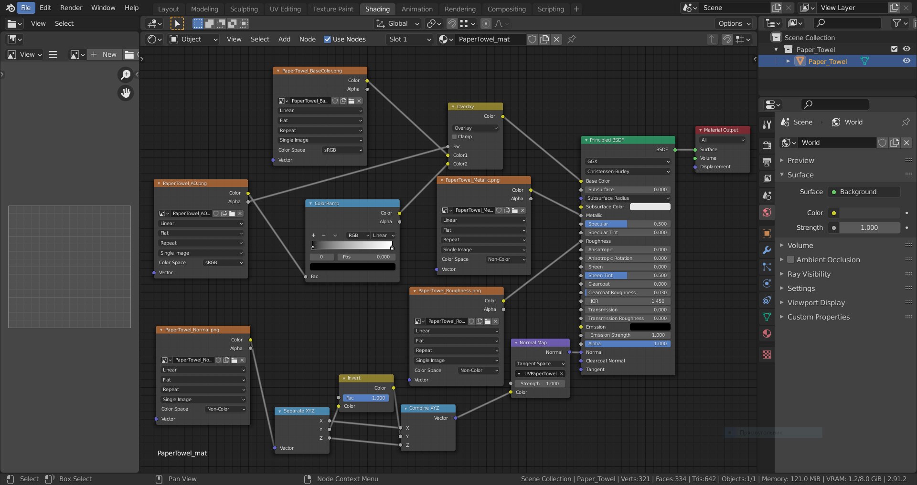Toggle the Use Nodes checkbox
This screenshot has width=917, height=485.
(327, 39)
